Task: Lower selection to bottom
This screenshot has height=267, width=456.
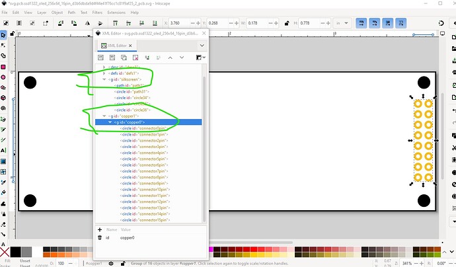Action: point(155,23)
